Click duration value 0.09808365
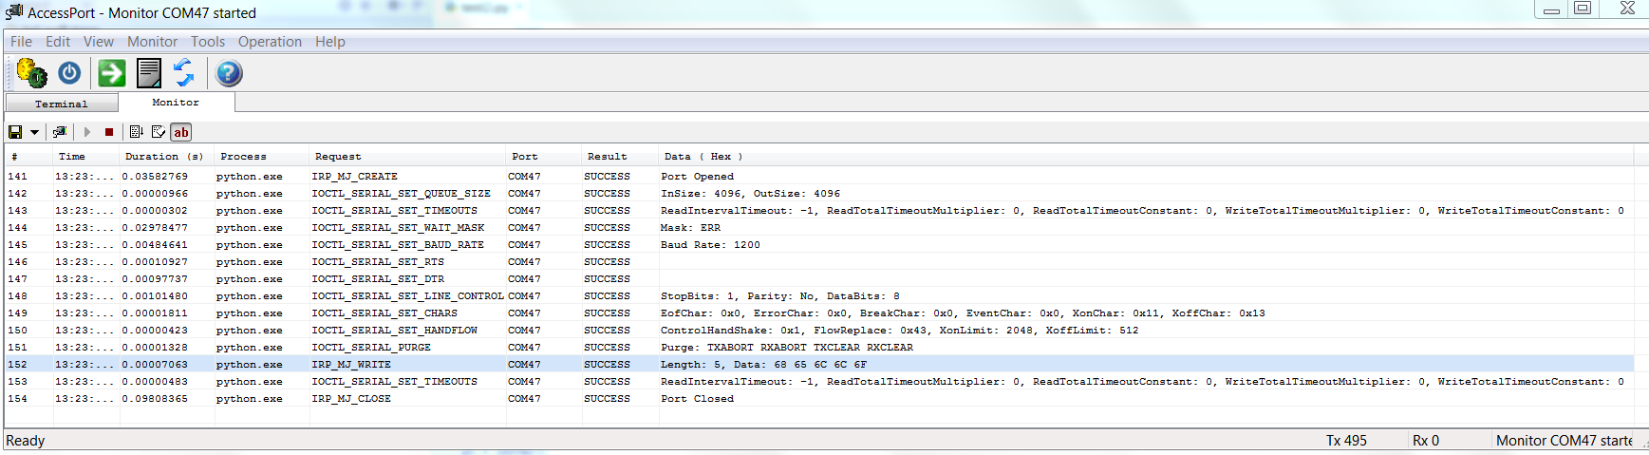This screenshot has width=1649, height=455. (x=155, y=399)
